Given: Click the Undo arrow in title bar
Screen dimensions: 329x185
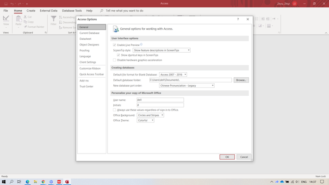Looking at the screenshot, I should [12, 4].
